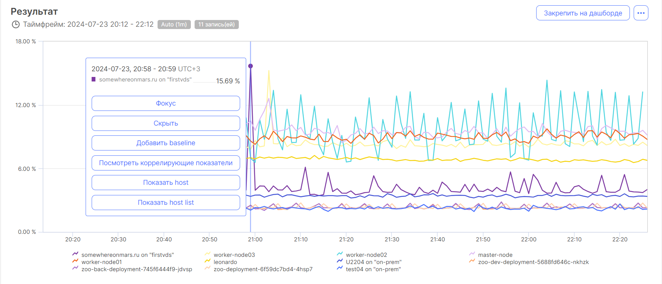This screenshot has width=662, height=284.
Task: Select 'Фокус' in the popup menu
Action: coord(165,103)
